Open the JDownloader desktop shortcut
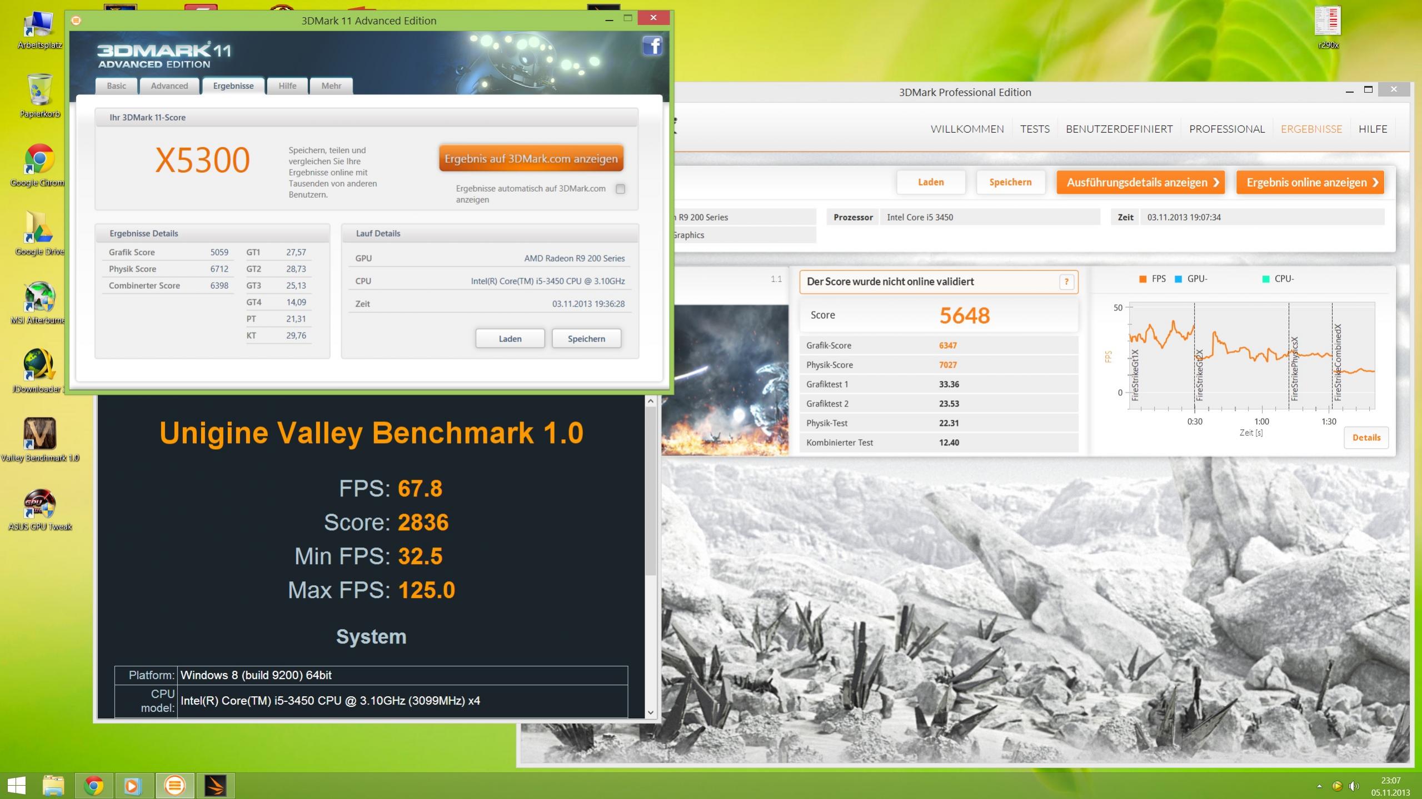The width and height of the screenshot is (1422, 799). pos(39,365)
